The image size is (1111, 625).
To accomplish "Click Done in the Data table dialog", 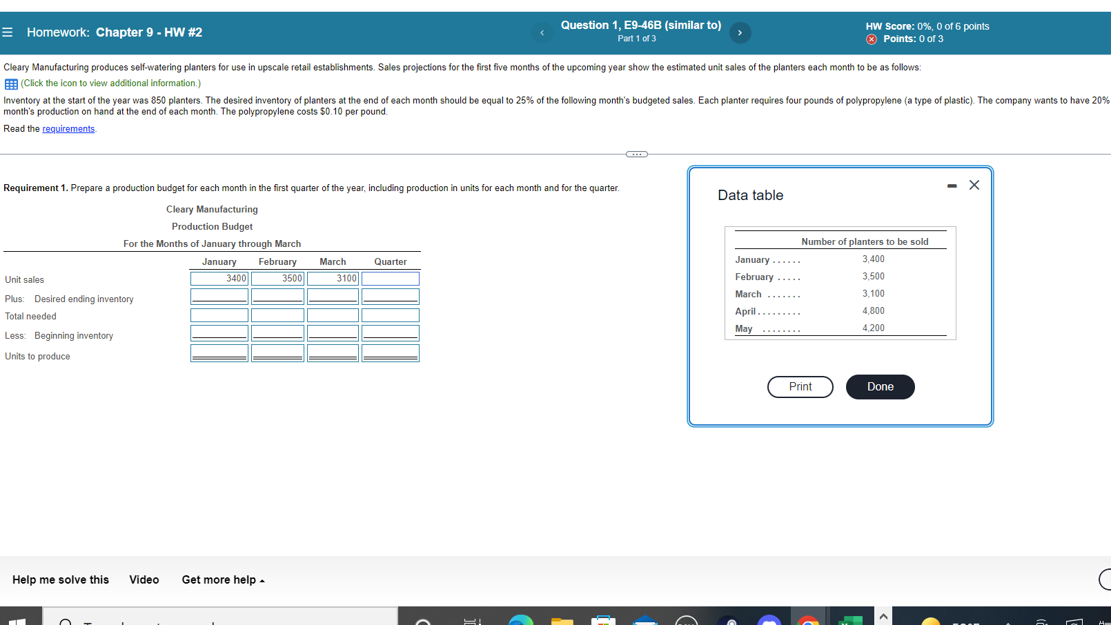I will pyautogui.click(x=881, y=387).
